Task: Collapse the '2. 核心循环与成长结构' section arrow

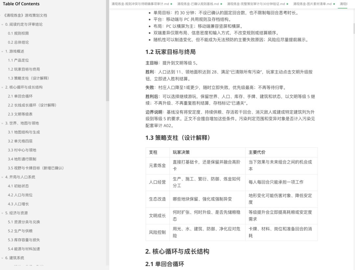Action: [x=2, y=87]
